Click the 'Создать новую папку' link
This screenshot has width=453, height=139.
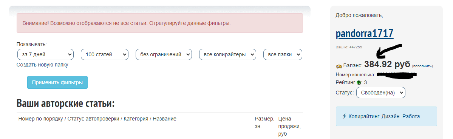pyautogui.click(x=42, y=65)
